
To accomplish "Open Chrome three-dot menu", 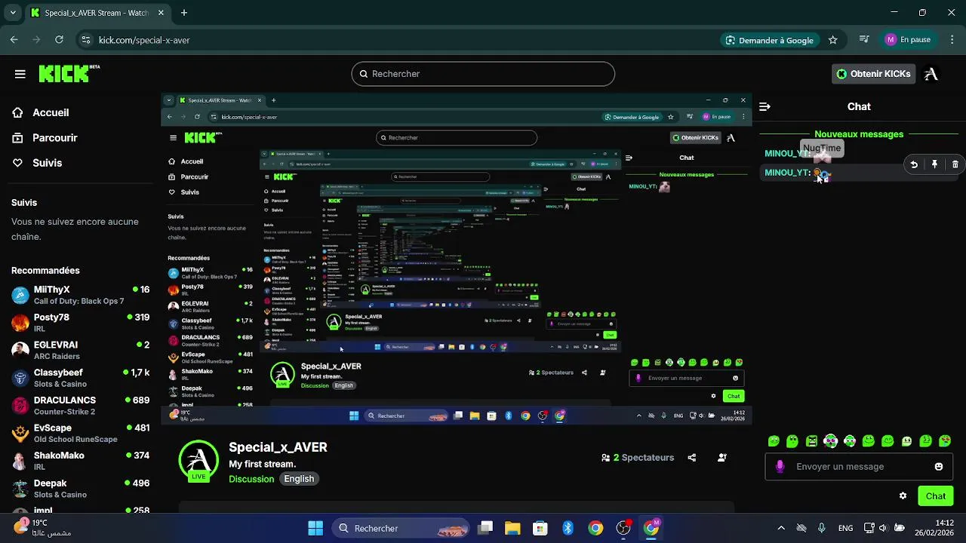I will pyautogui.click(x=951, y=40).
